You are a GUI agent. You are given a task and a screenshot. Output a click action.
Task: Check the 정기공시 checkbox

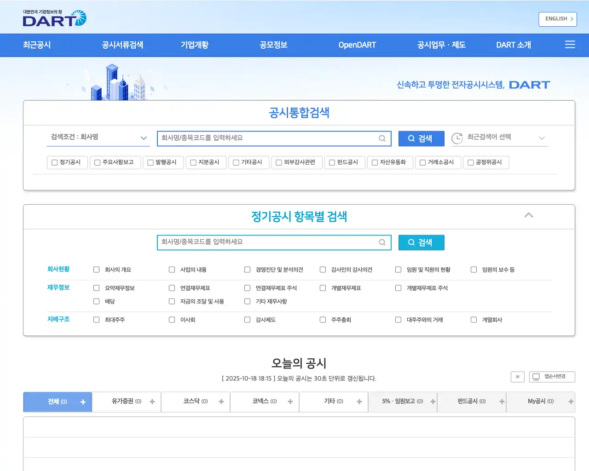click(55, 162)
